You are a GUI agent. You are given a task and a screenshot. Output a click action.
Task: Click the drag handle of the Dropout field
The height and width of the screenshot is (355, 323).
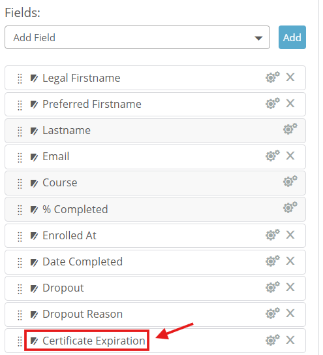pyautogui.click(x=20, y=289)
